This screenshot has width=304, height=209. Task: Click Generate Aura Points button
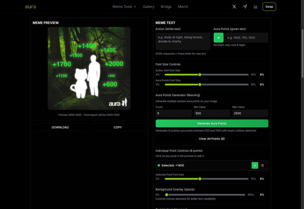click(212, 123)
